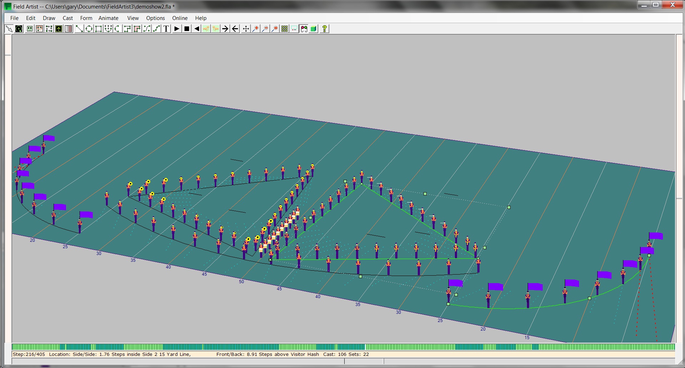Expand the View menu
This screenshot has height=368, width=685.
pyautogui.click(x=133, y=18)
